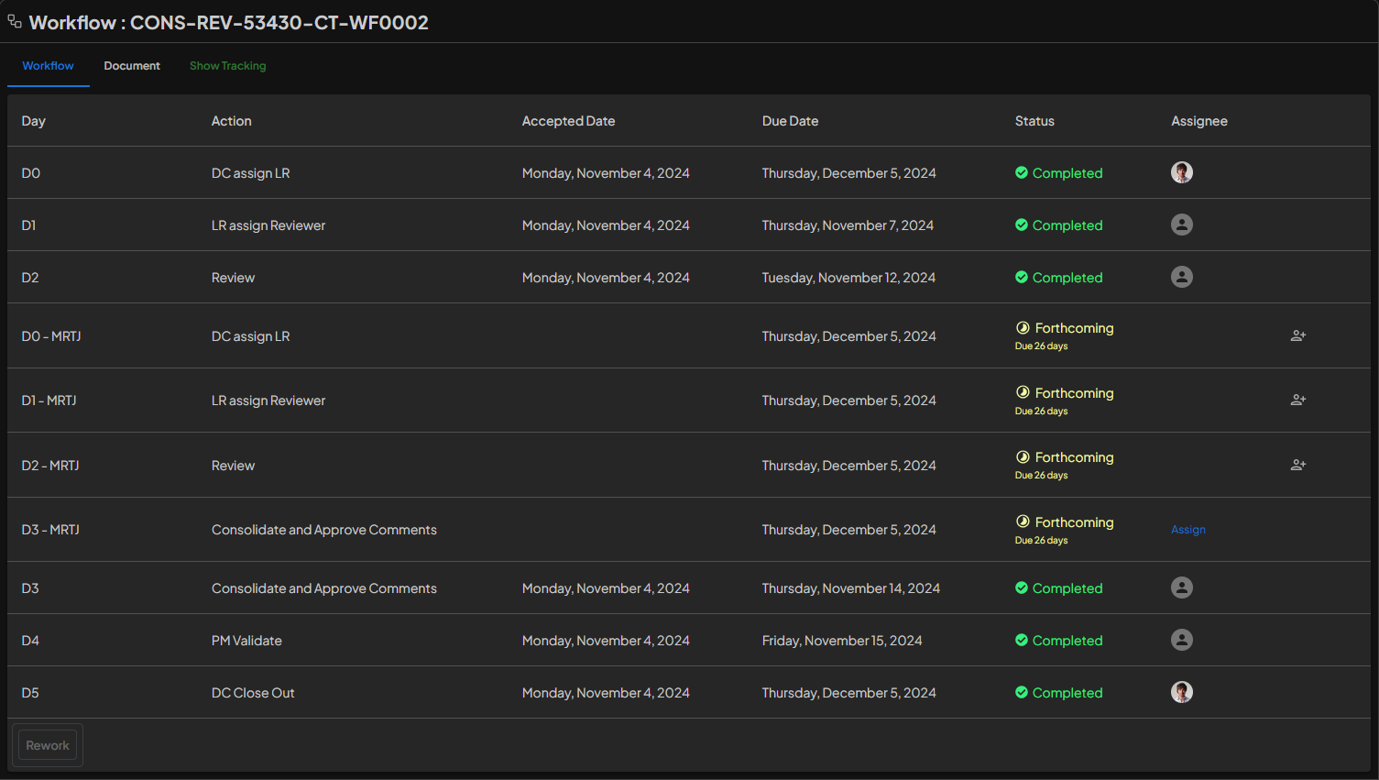1379x780 pixels.
Task: Select the Consolidate and Approve Comments D3 row
Action: pyautogui.click(x=323, y=588)
